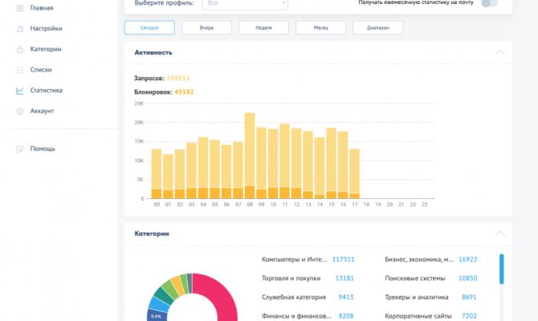Click the hour 08 activity bar
Screen dimensions: 538x321
(250, 156)
